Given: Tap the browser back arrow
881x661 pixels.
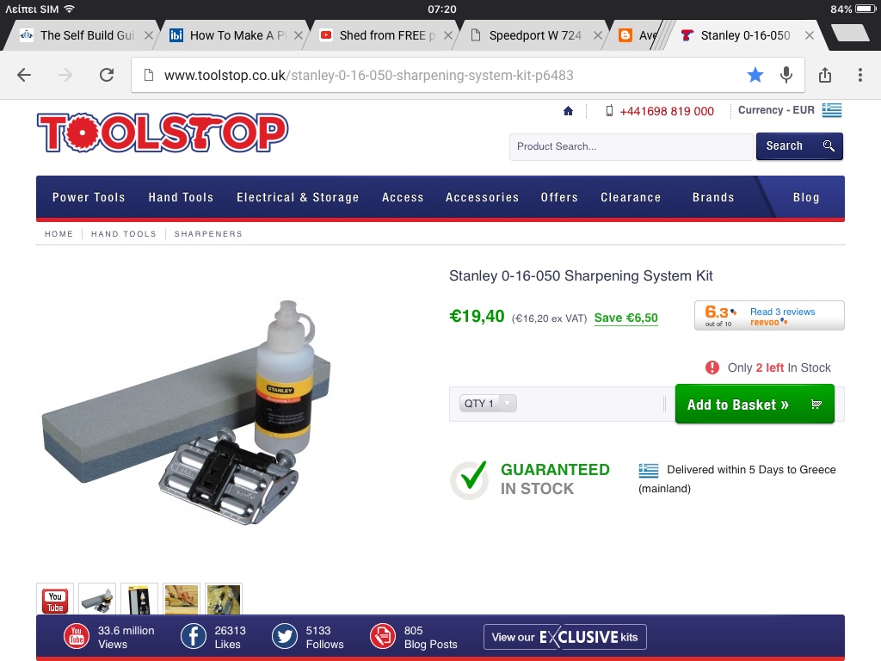Looking at the screenshot, I should pyautogui.click(x=23, y=75).
